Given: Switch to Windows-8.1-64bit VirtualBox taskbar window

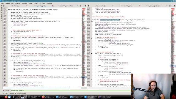Looking at the screenshot, I should [77, 97].
